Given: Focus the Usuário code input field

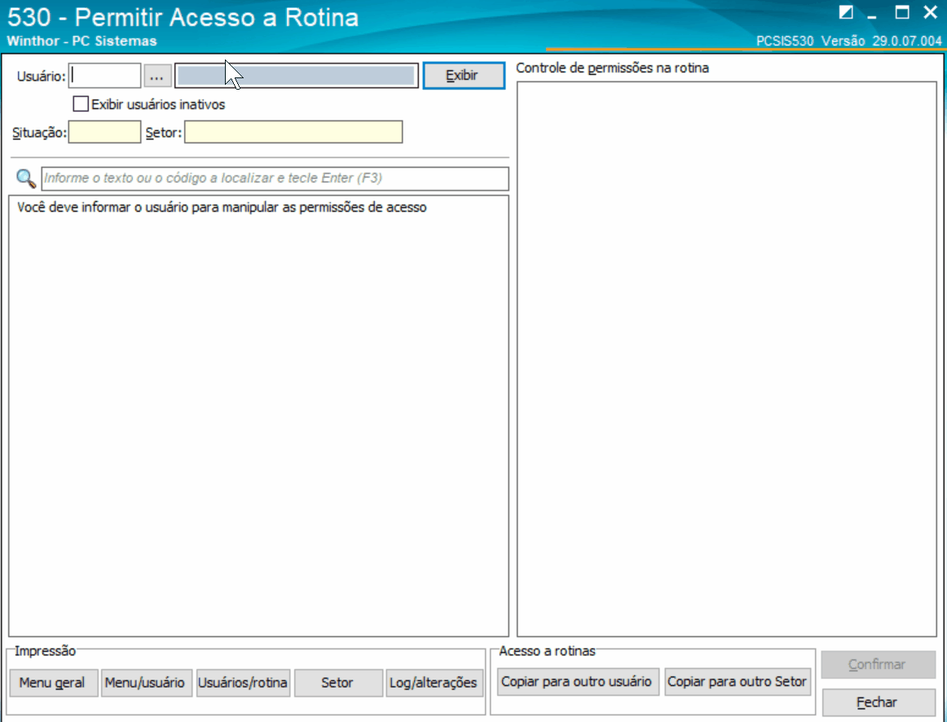Looking at the screenshot, I should 104,76.
